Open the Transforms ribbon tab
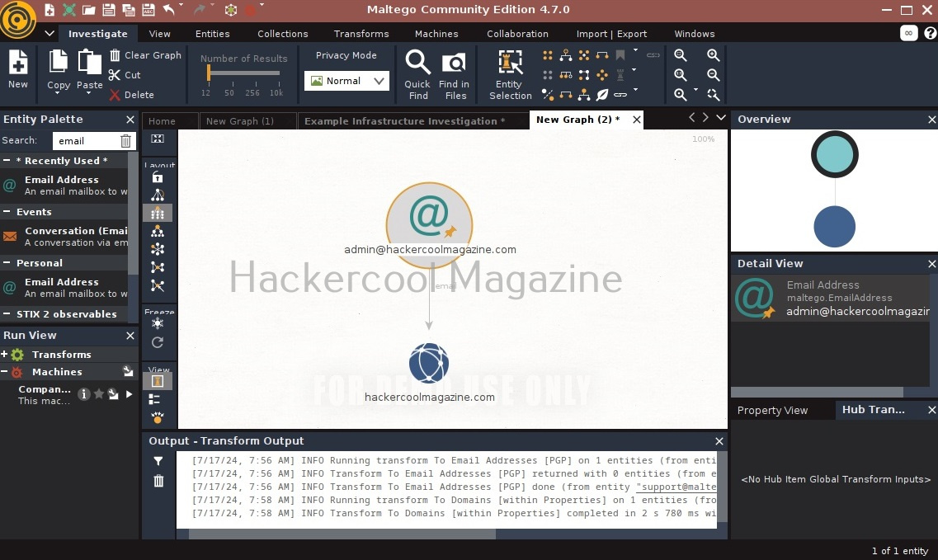The height and width of the screenshot is (560, 938). (361, 34)
